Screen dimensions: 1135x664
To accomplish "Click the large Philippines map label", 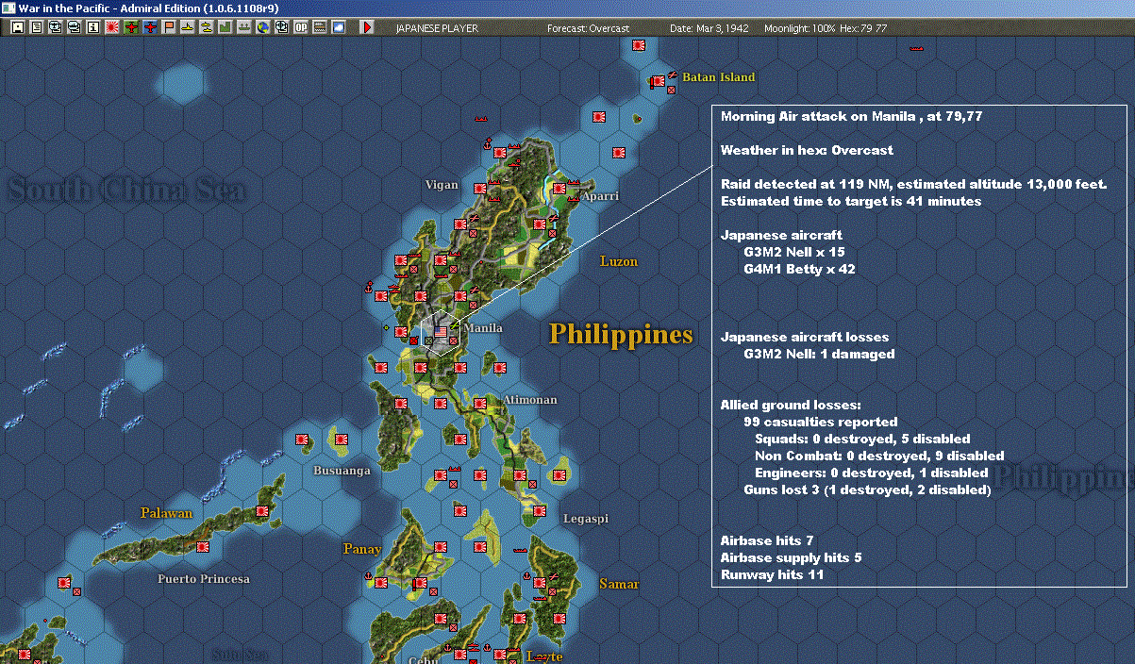I will click(621, 335).
